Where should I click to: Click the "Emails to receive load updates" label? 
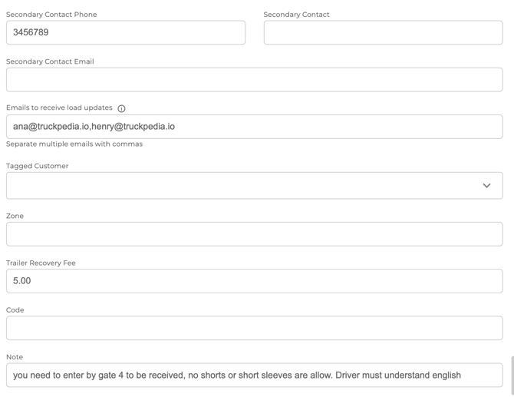(59, 108)
